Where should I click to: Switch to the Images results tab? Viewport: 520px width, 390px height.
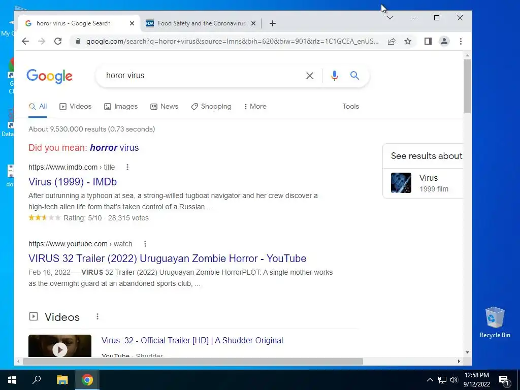(x=121, y=107)
